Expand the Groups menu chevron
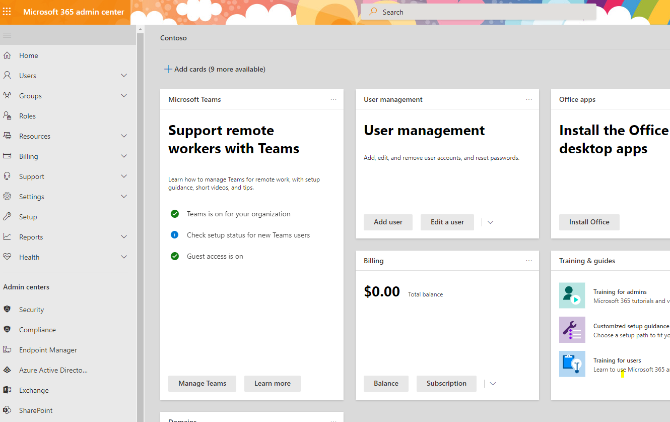 (x=124, y=96)
